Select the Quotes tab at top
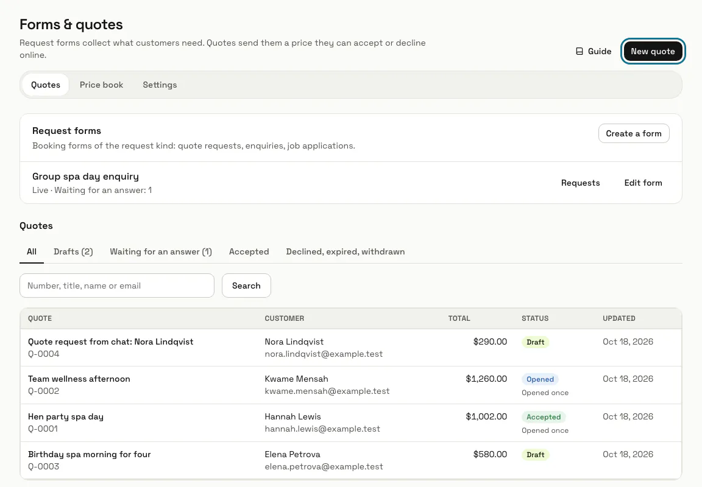 (x=46, y=85)
